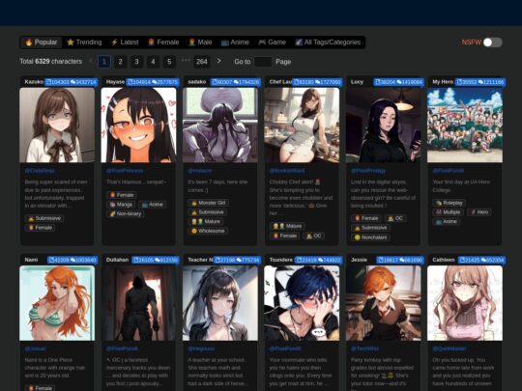The width and height of the screenshot is (522, 391).
Task: Click the previous page arrow
Action: coord(91,61)
